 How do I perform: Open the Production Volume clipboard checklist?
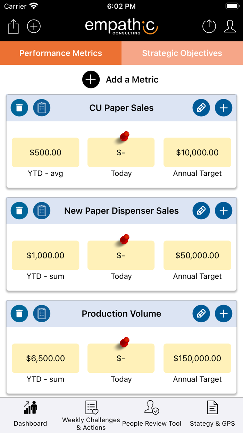(x=42, y=314)
